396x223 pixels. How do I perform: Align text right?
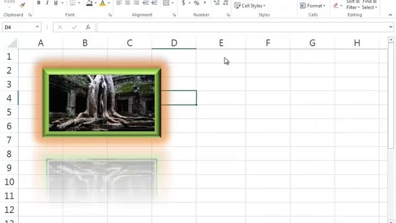[x=136, y=2]
